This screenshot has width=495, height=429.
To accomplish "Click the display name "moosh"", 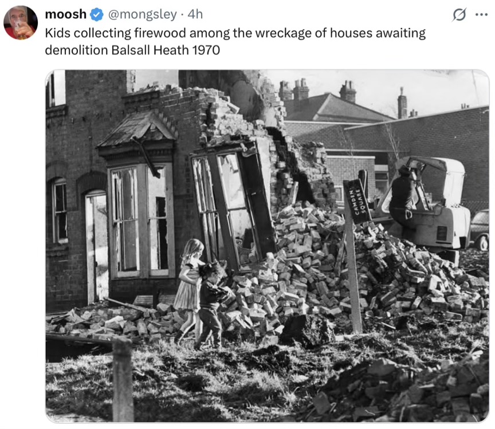I will [66, 14].
